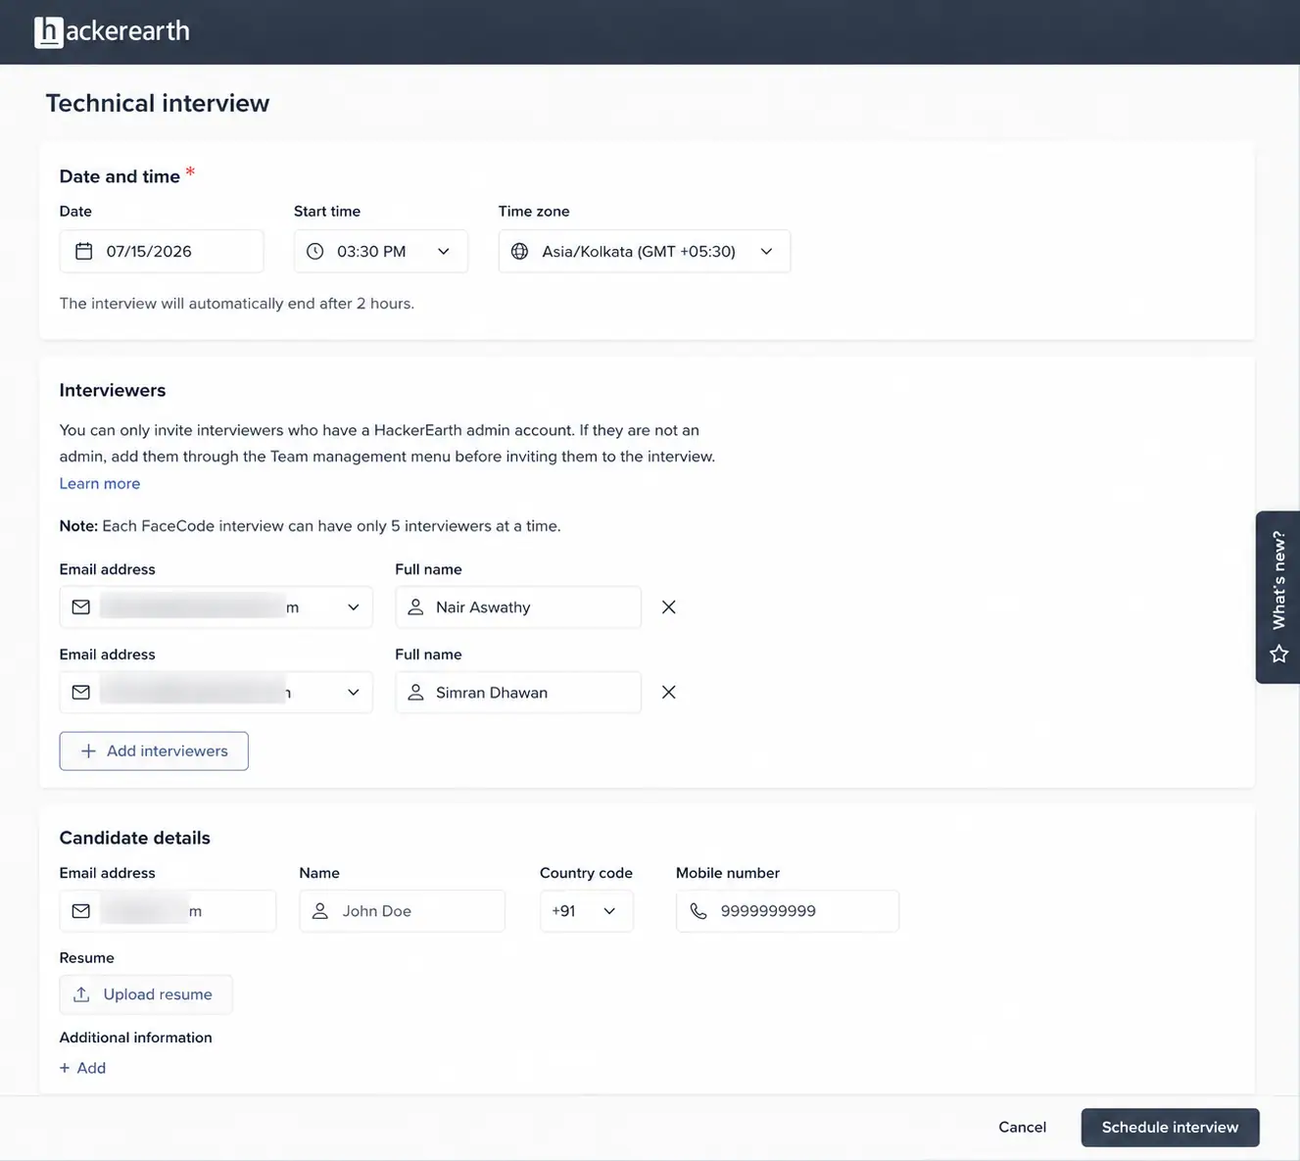Click the clock icon in Start time

click(315, 252)
